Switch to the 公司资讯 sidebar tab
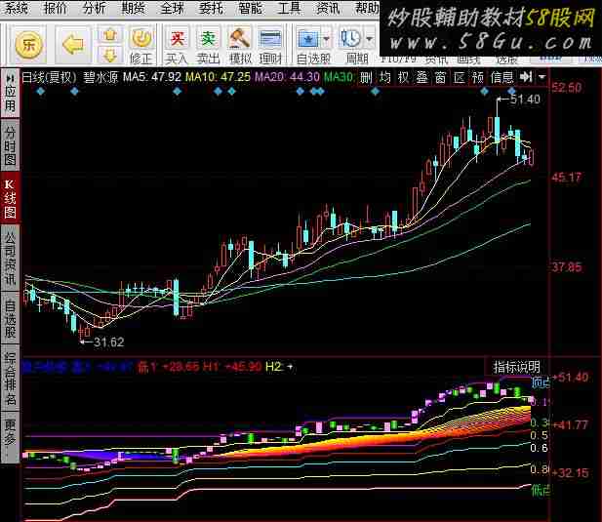This screenshot has height=522, width=602. coord(11,258)
